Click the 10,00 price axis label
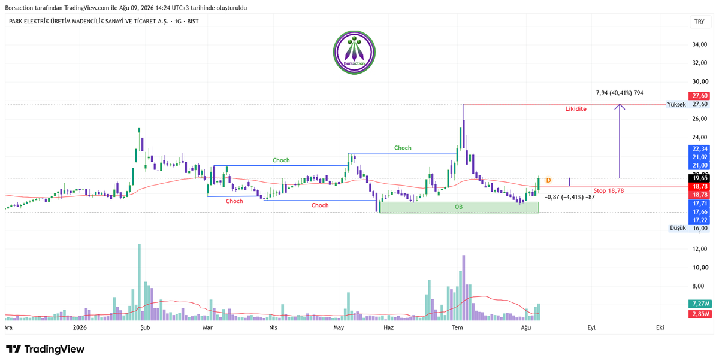719x364 pixels. pos(700,268)
